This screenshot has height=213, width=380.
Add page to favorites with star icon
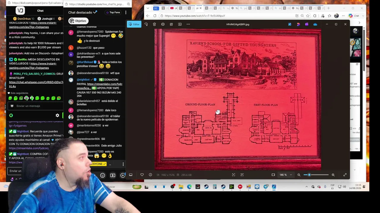tap(308, 16)
